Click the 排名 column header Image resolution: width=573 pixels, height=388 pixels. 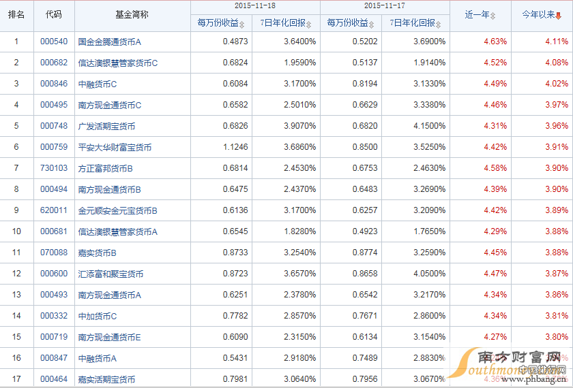point(16,15)
